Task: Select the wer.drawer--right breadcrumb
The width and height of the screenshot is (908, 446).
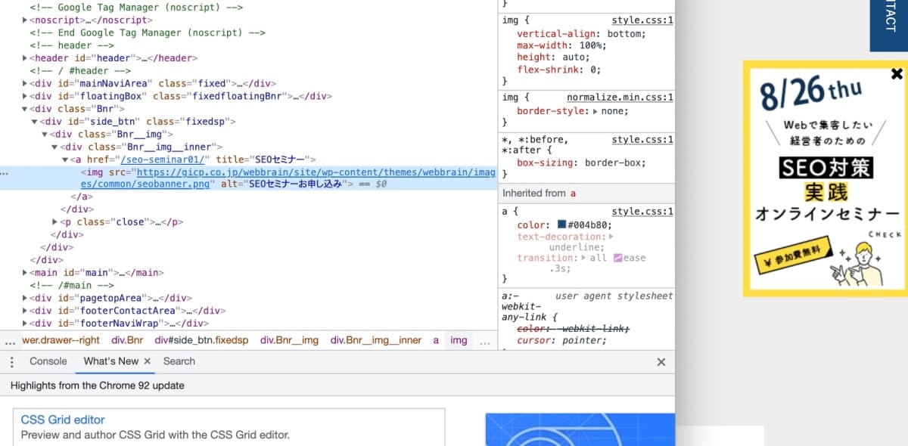Action: [61, 341]
